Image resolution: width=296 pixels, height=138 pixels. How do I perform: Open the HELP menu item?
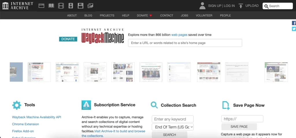point(125,16)
